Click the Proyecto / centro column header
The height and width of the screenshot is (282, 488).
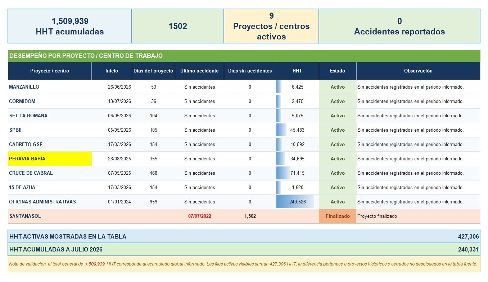tap(50, 71)
